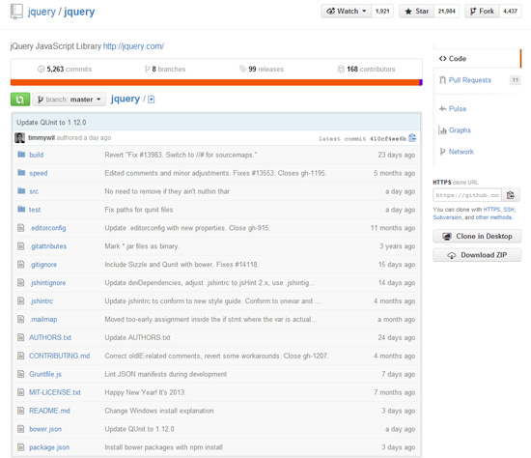531x458 pixels.
Task: Open latest commit 410cf4ee6b link
Action: point(388,138)
